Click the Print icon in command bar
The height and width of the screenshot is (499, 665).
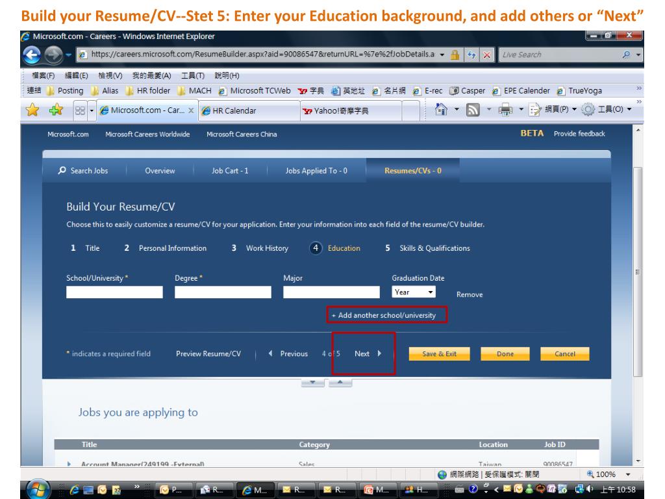505,109
